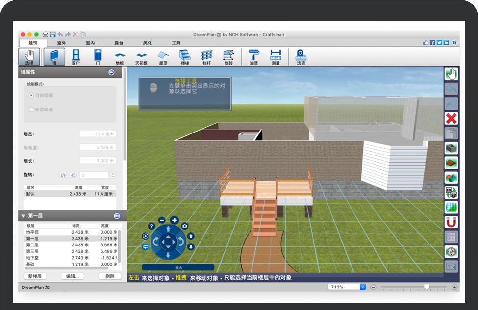Open the Paint (油漆) tool
The width and height of the screenshot is (478, 310).
pos(253,57)
